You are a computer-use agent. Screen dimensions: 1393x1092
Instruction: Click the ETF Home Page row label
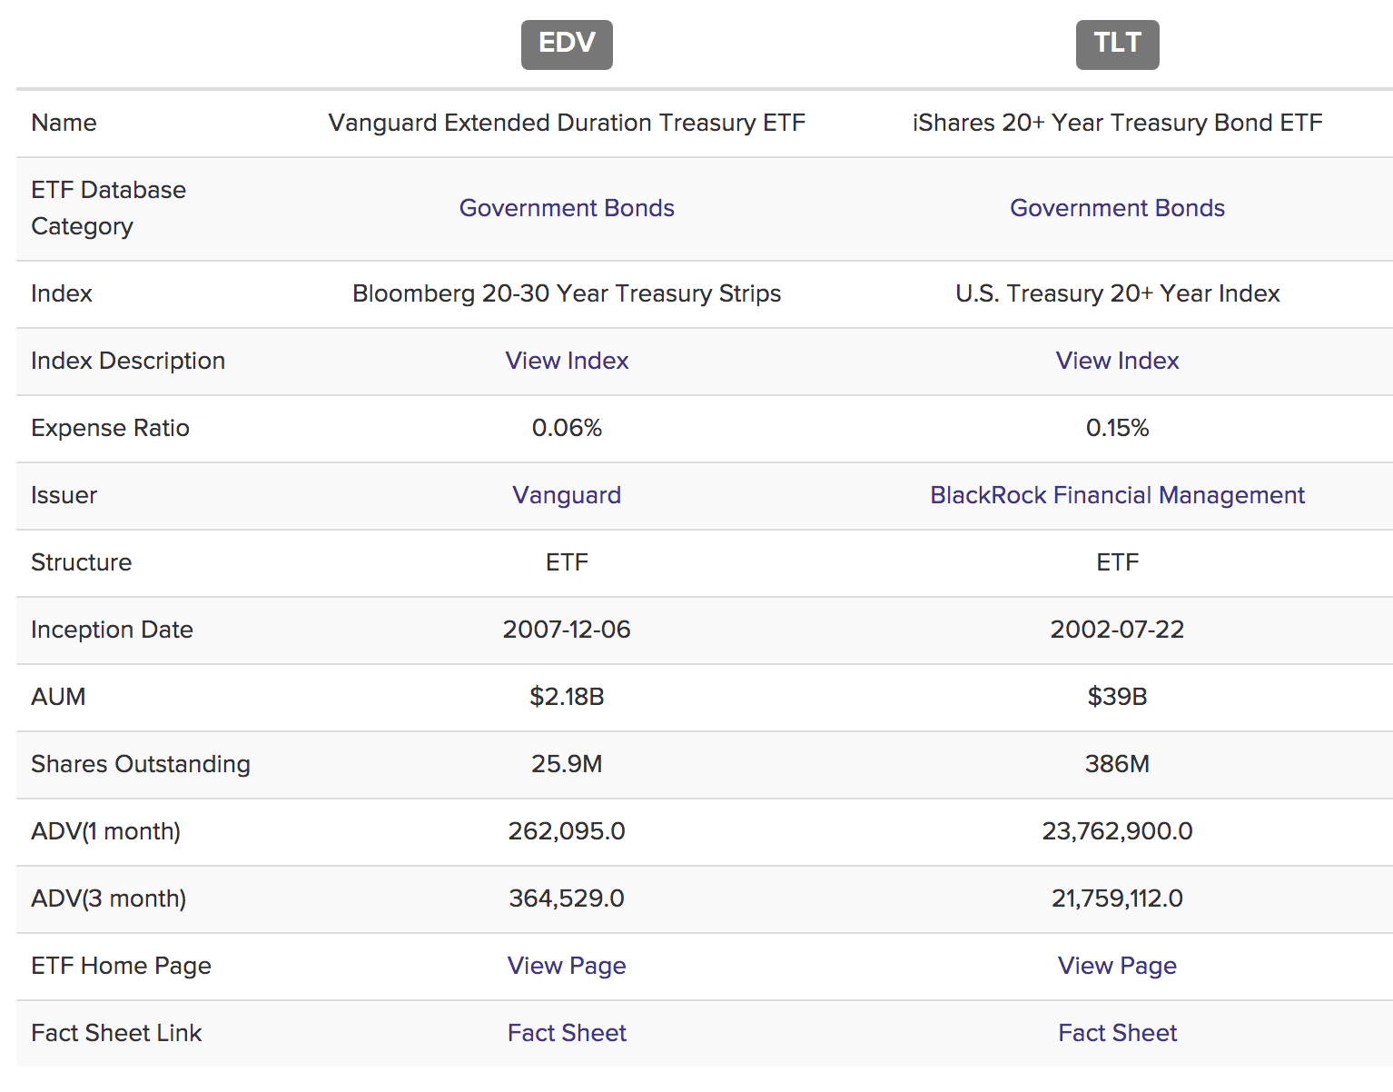pos(121,966)
